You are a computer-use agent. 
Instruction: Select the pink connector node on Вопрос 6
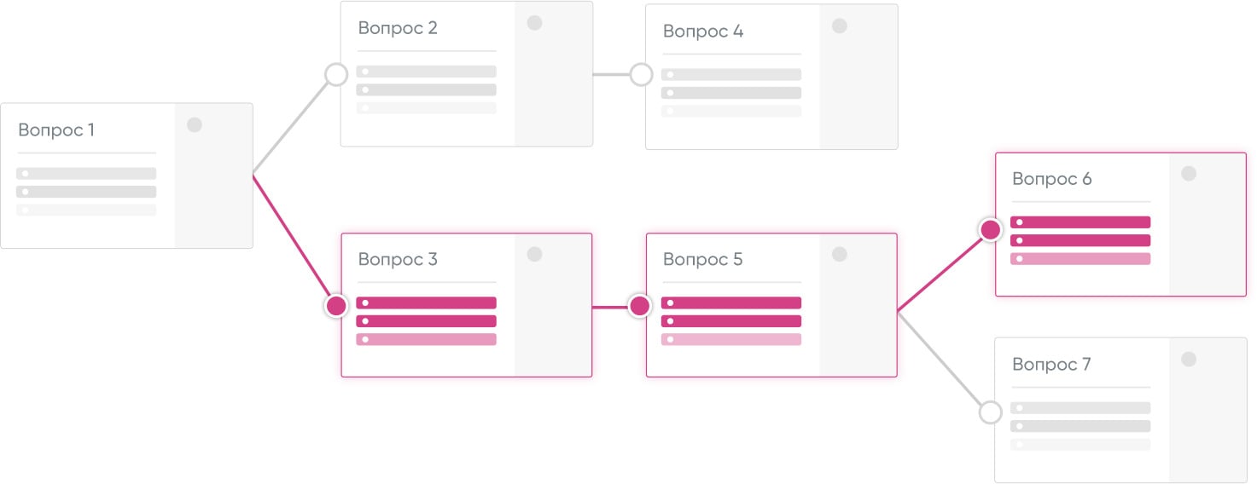click(990, 229)
